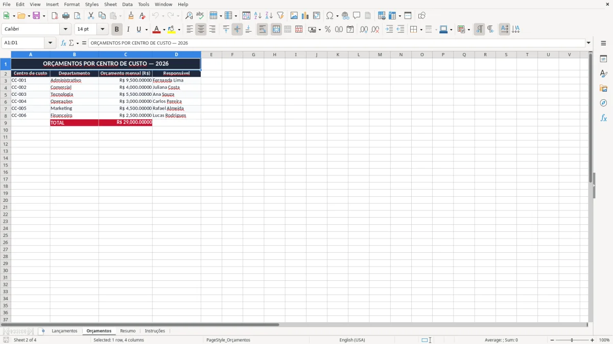
Task: Click the PageStyle_Orçamentos status field
Action: coord(228,340)
